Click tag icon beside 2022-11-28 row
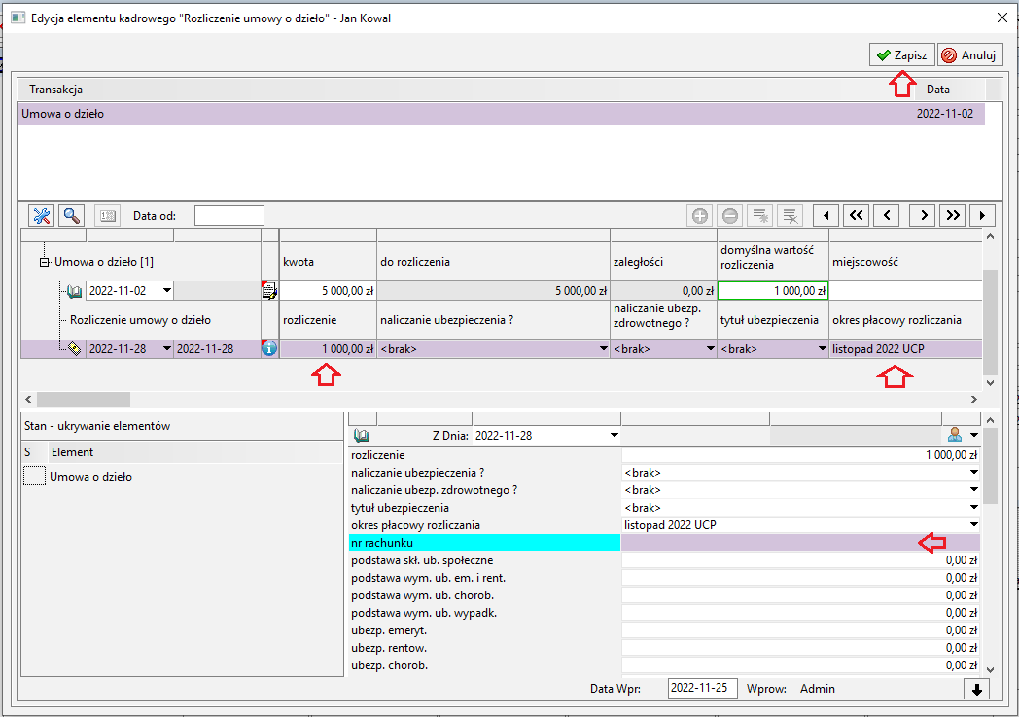Screen dimensions: 1019x717 point(75,349)
